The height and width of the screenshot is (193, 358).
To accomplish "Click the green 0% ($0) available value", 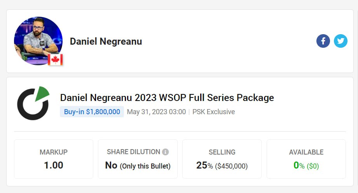I will [x=306, y=165].
